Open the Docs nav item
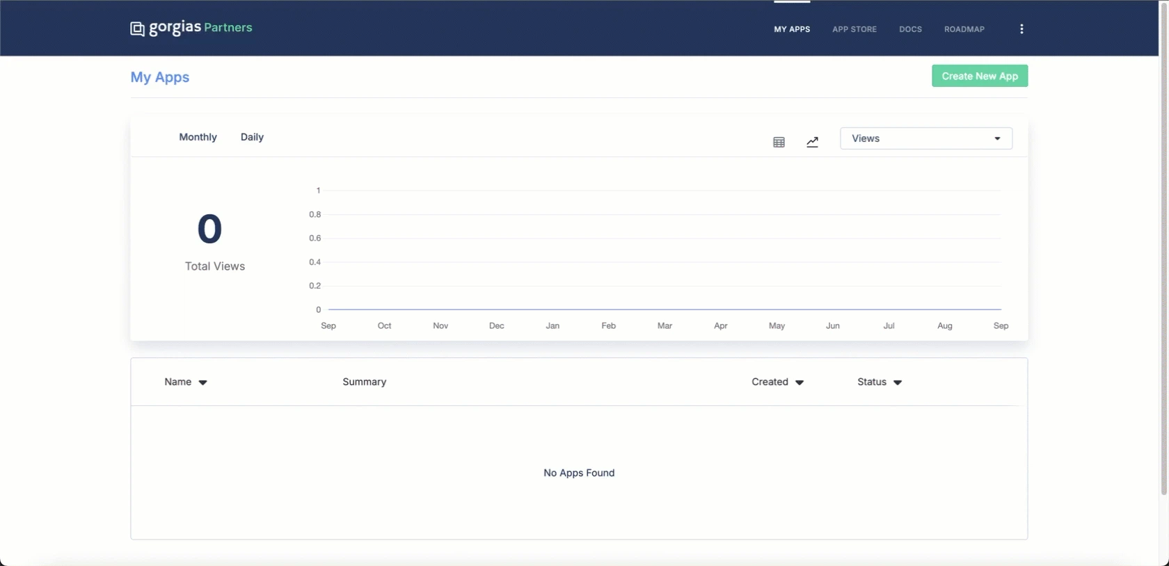1169x566 pixels. point(910,29)
